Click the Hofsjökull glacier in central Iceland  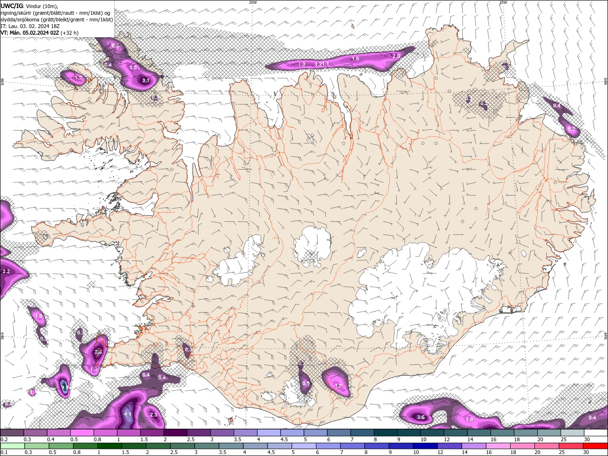tap(312, 247)
